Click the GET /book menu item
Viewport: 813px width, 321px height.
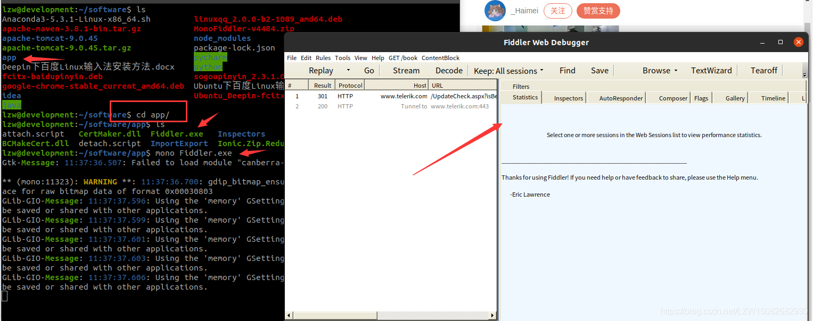pos(403,58)
